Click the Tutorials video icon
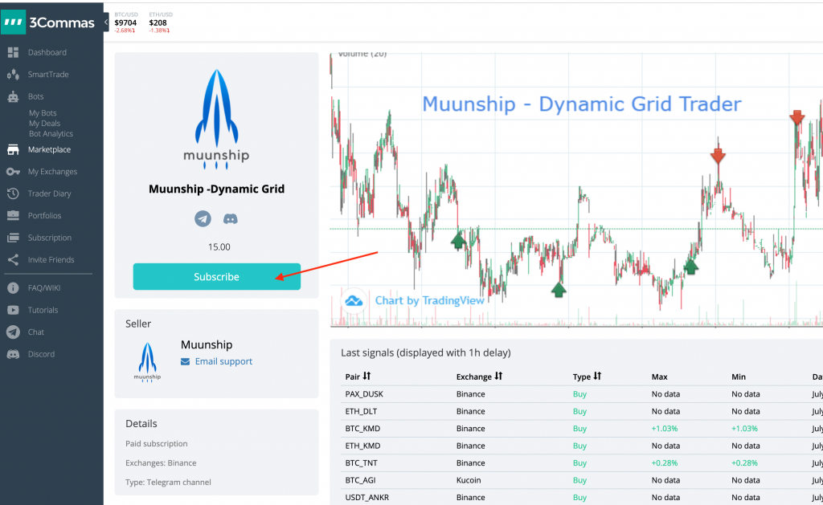 pos(13,310)
